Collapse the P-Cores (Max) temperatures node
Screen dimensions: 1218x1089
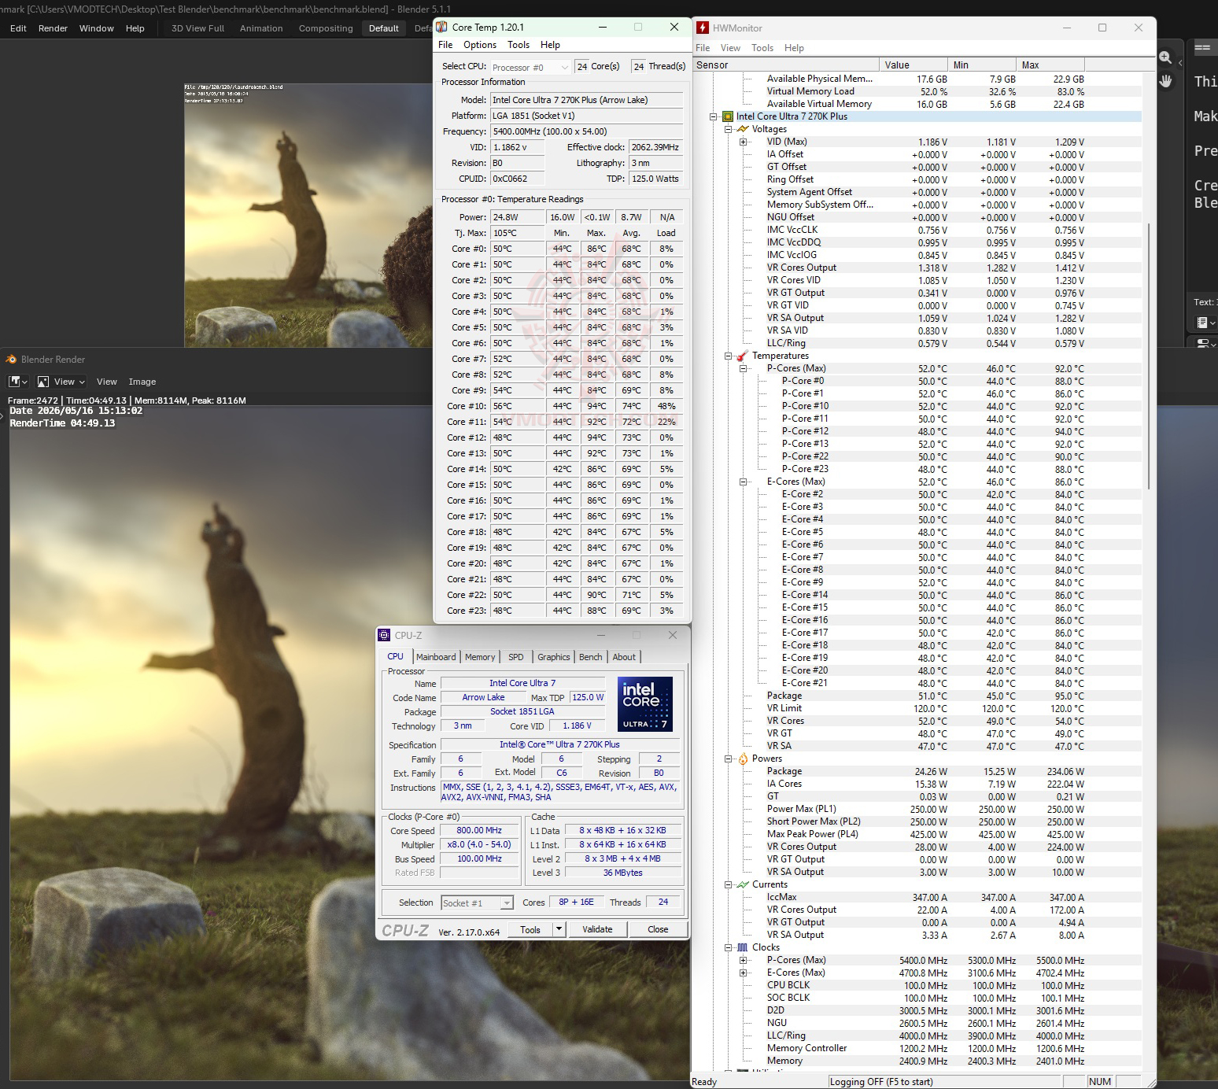point(743,368)
